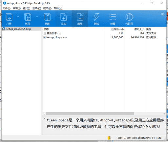The image size is (168, 142).
Task: Open the 帮助(H) menu
Action: (58, 9)
